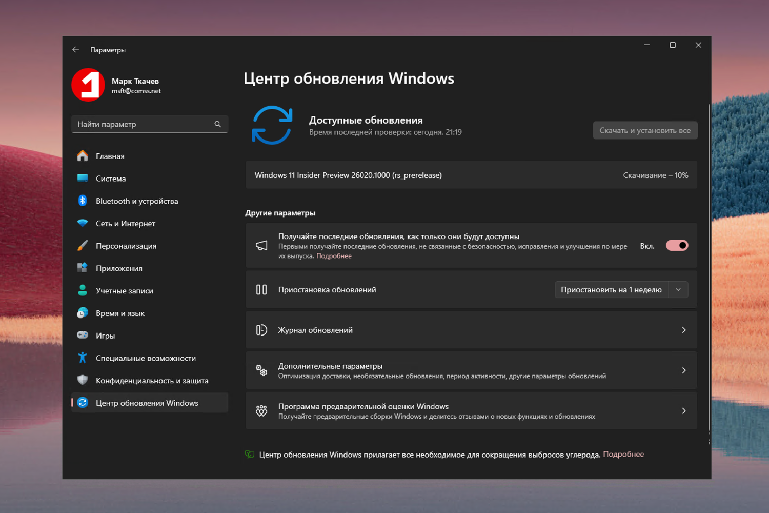769x513 pixels.
Task: Click the Программа предварительной оценки Windows icon
Action: coord(261,410)
